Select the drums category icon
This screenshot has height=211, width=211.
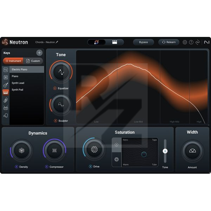click(6, 108)
